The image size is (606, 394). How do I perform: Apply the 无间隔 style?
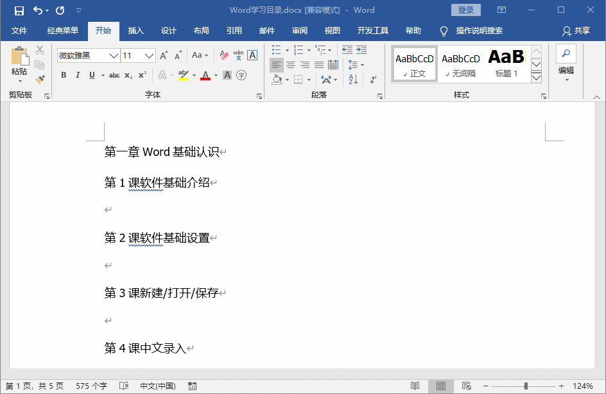coord(461,64)
